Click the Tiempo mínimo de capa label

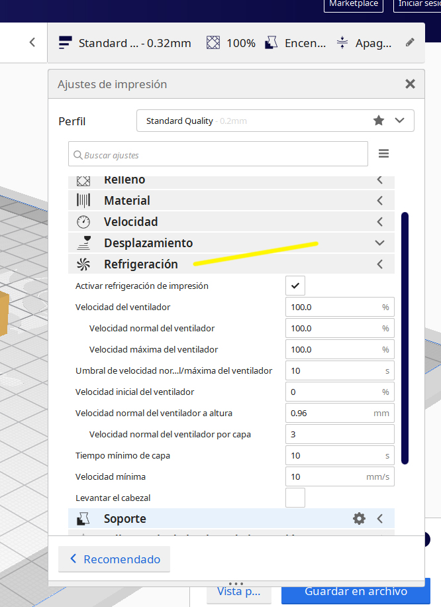[x=122, y=456]
